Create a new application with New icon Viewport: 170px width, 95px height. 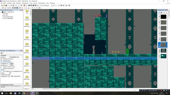click(2, 5)
